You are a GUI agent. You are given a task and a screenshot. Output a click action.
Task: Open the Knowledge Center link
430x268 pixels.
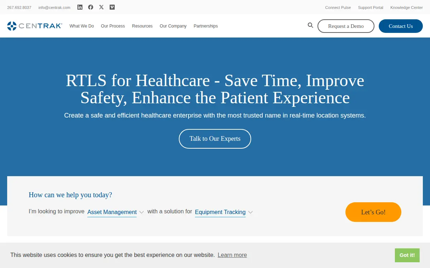407,8
